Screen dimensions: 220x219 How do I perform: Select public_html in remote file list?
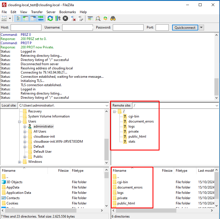pyautogui.click(x=126, y=203)
